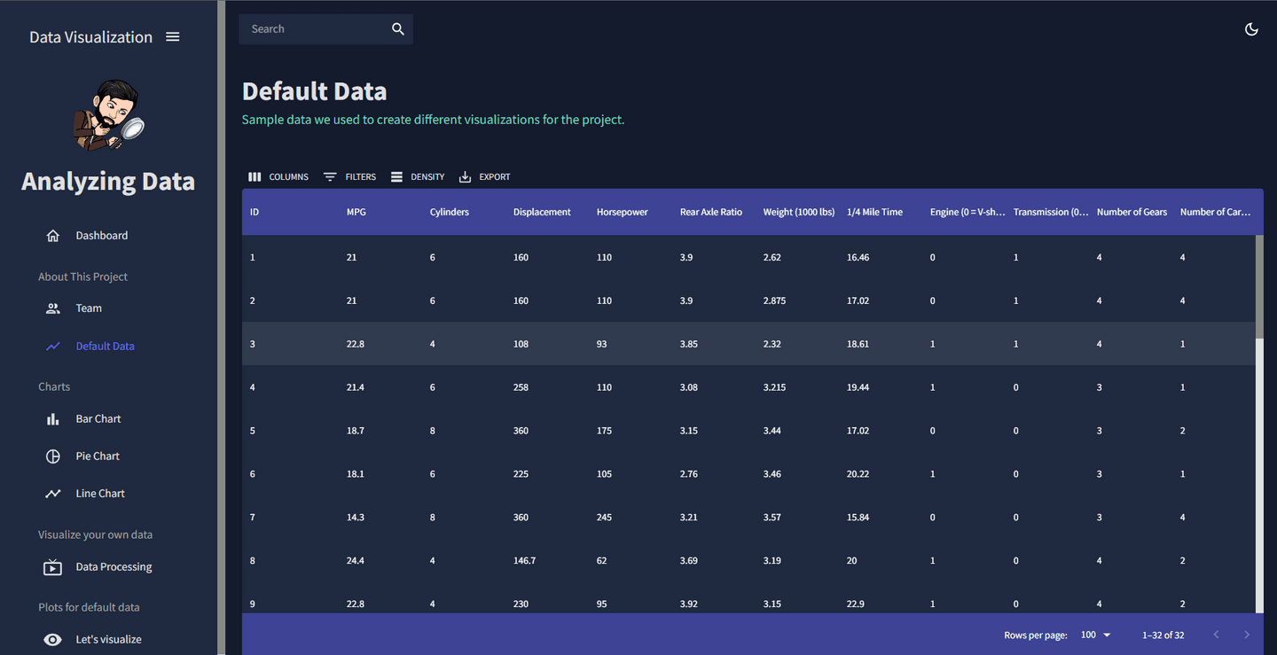Viewport: 1277px width, 655px height.
Task: Sort by the Transmission column header
Action: point(1050,212)
